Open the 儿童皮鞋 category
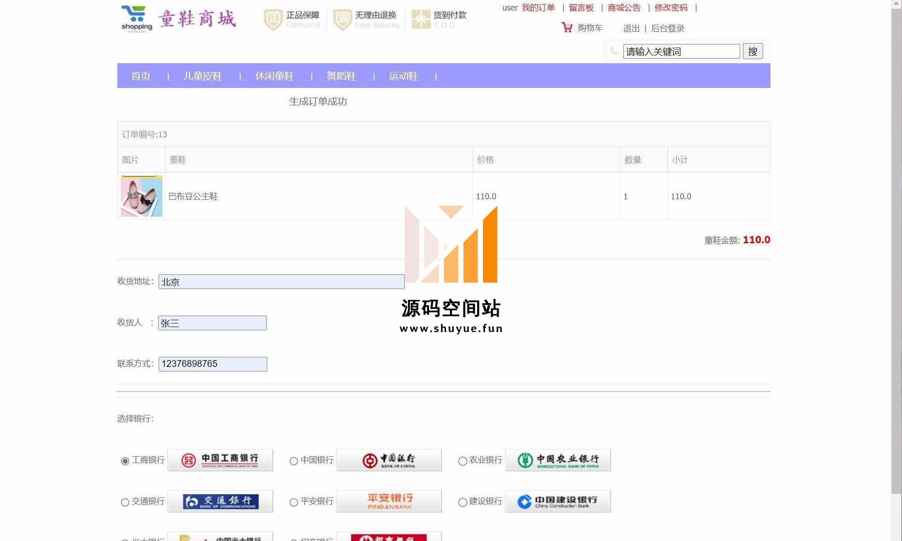Viewport: 902px width, 541px height. tap(203, 76)
